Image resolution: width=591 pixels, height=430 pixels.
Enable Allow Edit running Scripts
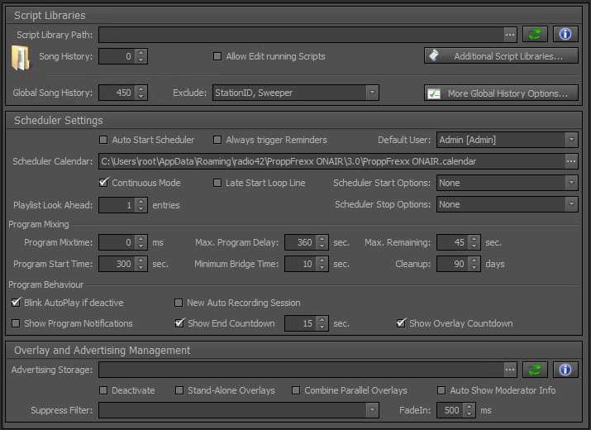217,56
